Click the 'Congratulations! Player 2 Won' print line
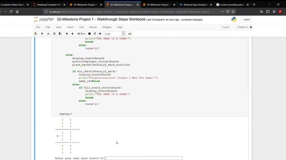Viewport: 286px width, 160px height. (x=118, y=78)
